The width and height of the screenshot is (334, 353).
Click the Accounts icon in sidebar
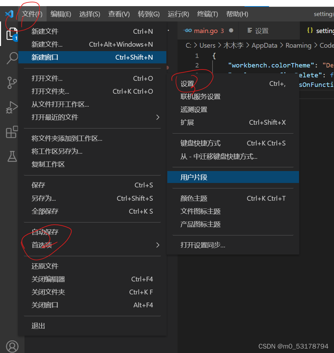tap(12, 346)
